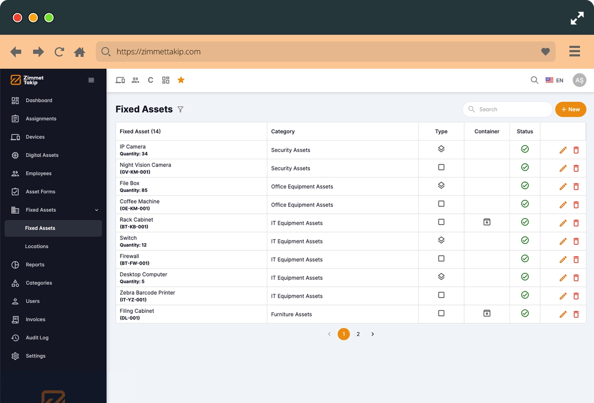Bookmark page with heart icon
The width and height of the screenshot is (594, 403).
(546, 52)
